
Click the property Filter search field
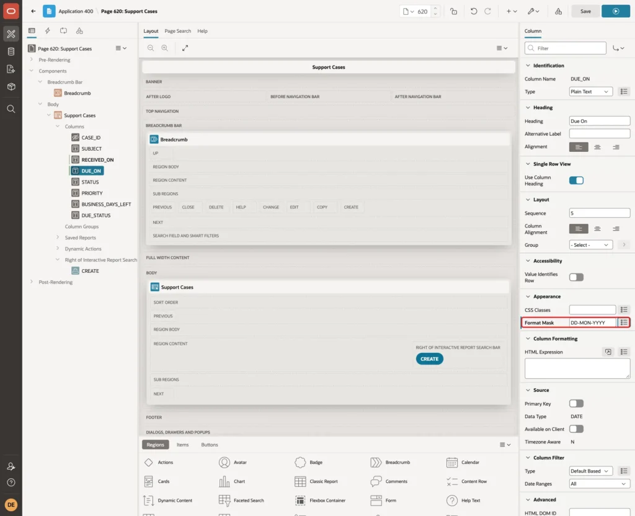click(566, 48)
